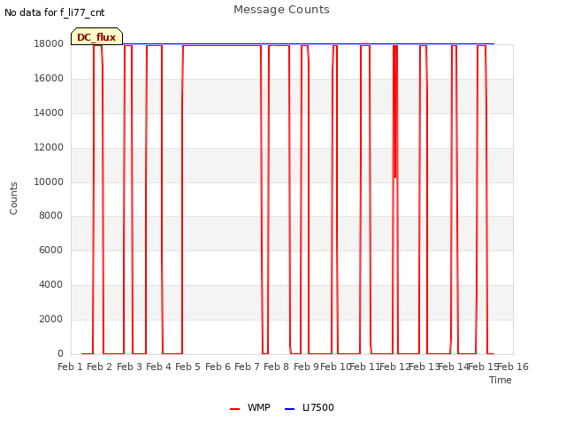
Task: Click the Feb 4 x-axis label
Action: pyautogui.click(x=158, y=367)
